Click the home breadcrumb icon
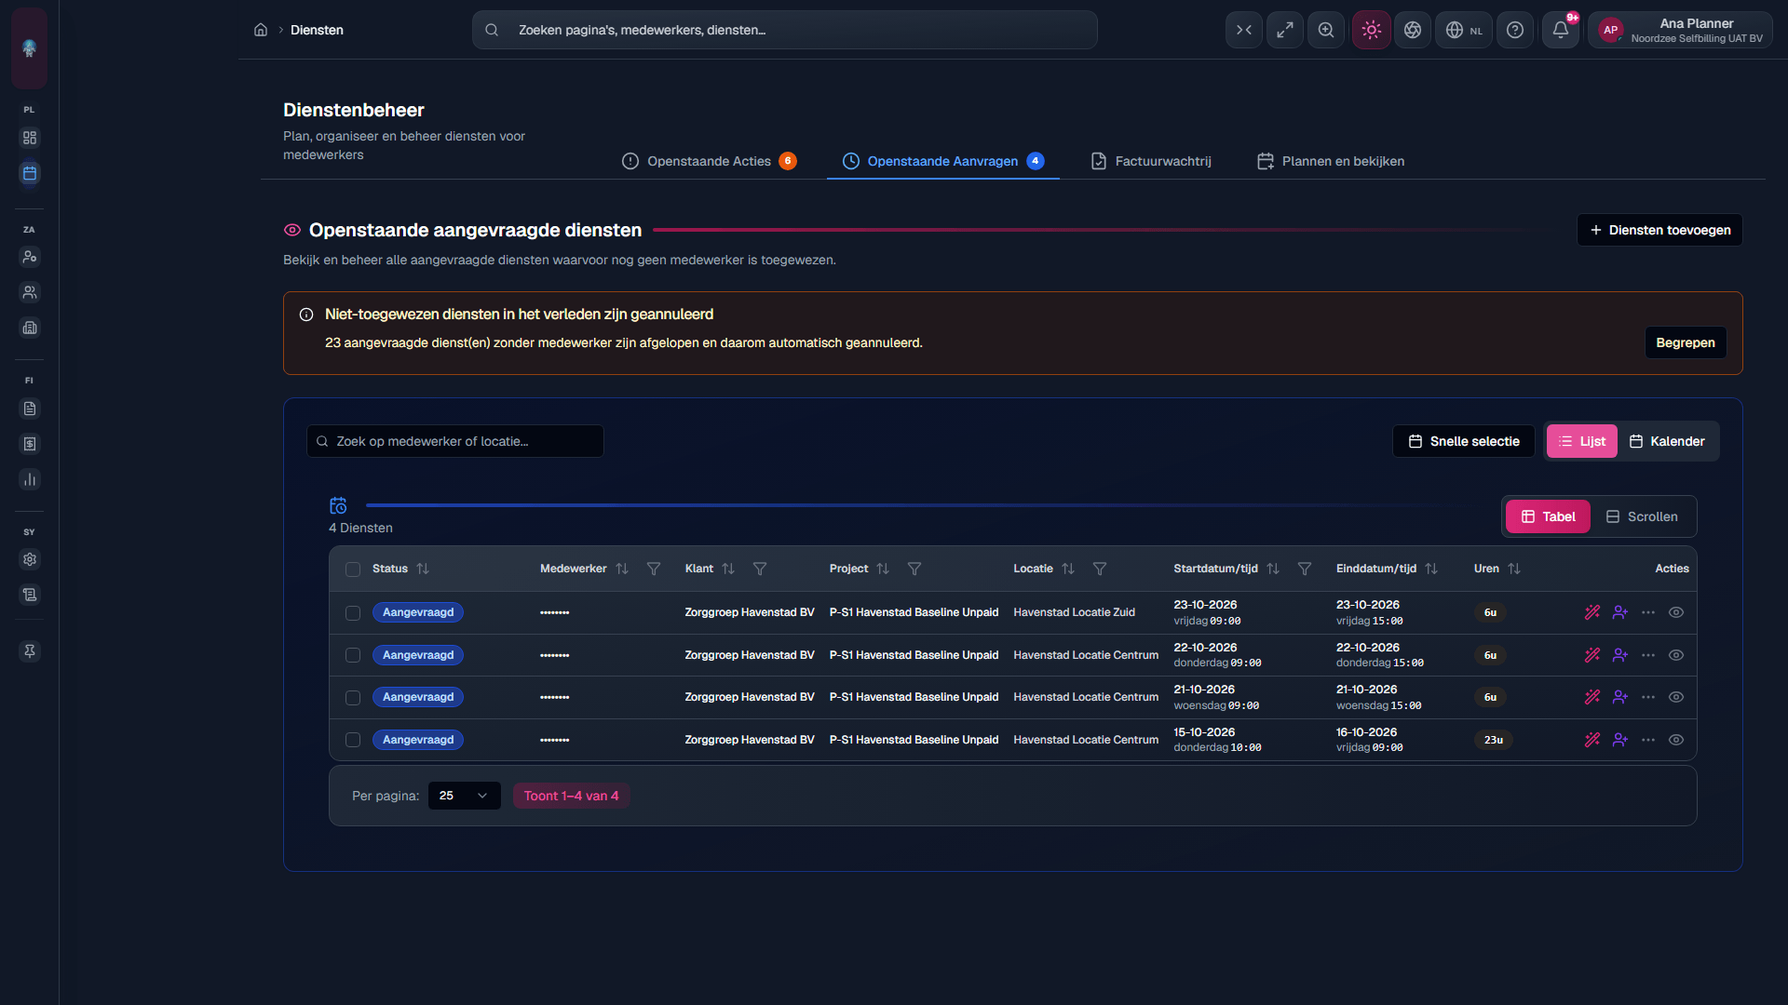The image size is (1788, 1005). coord(261,30)
